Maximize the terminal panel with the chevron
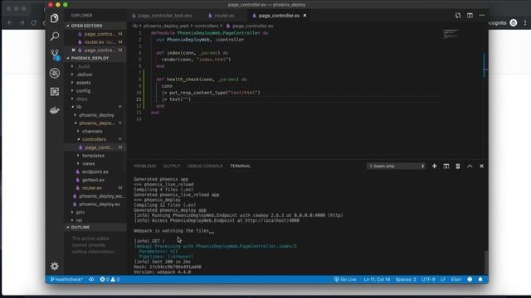Screen dimensions: 531x298 tap(470, 166)
